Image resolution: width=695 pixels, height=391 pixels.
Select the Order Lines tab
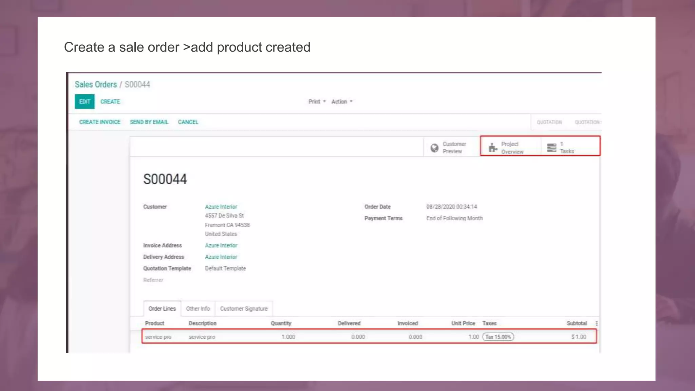tap(162, 309)
